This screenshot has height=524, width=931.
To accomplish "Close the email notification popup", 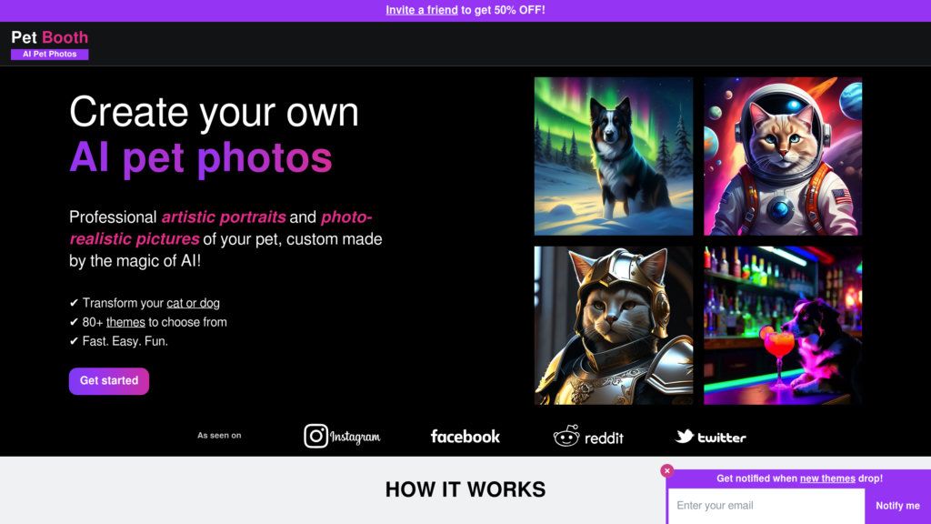I will pos(666,470).
